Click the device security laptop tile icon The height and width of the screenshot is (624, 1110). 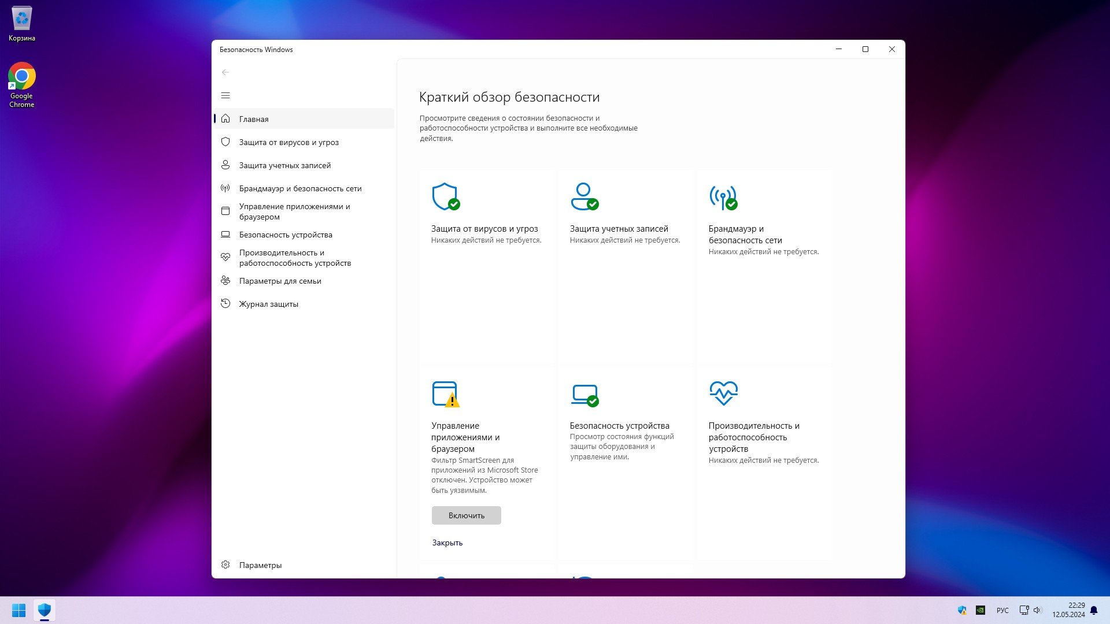[584, 394]
